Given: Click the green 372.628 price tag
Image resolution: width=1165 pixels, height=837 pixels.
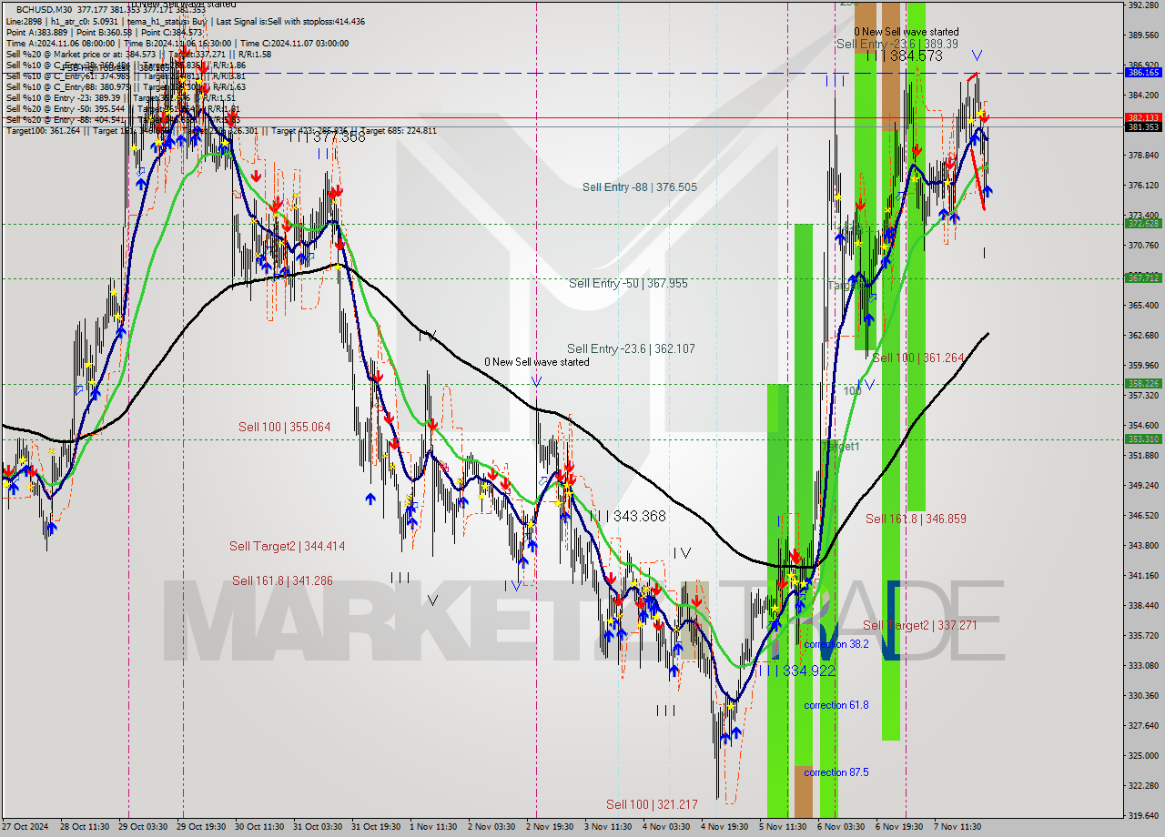Looking at the screenshot, I should point(1143,223).
